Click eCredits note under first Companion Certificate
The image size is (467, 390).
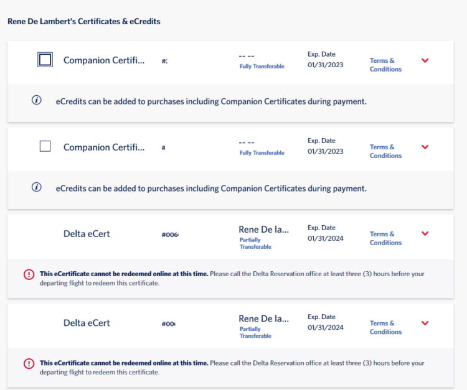click(211, 101)
